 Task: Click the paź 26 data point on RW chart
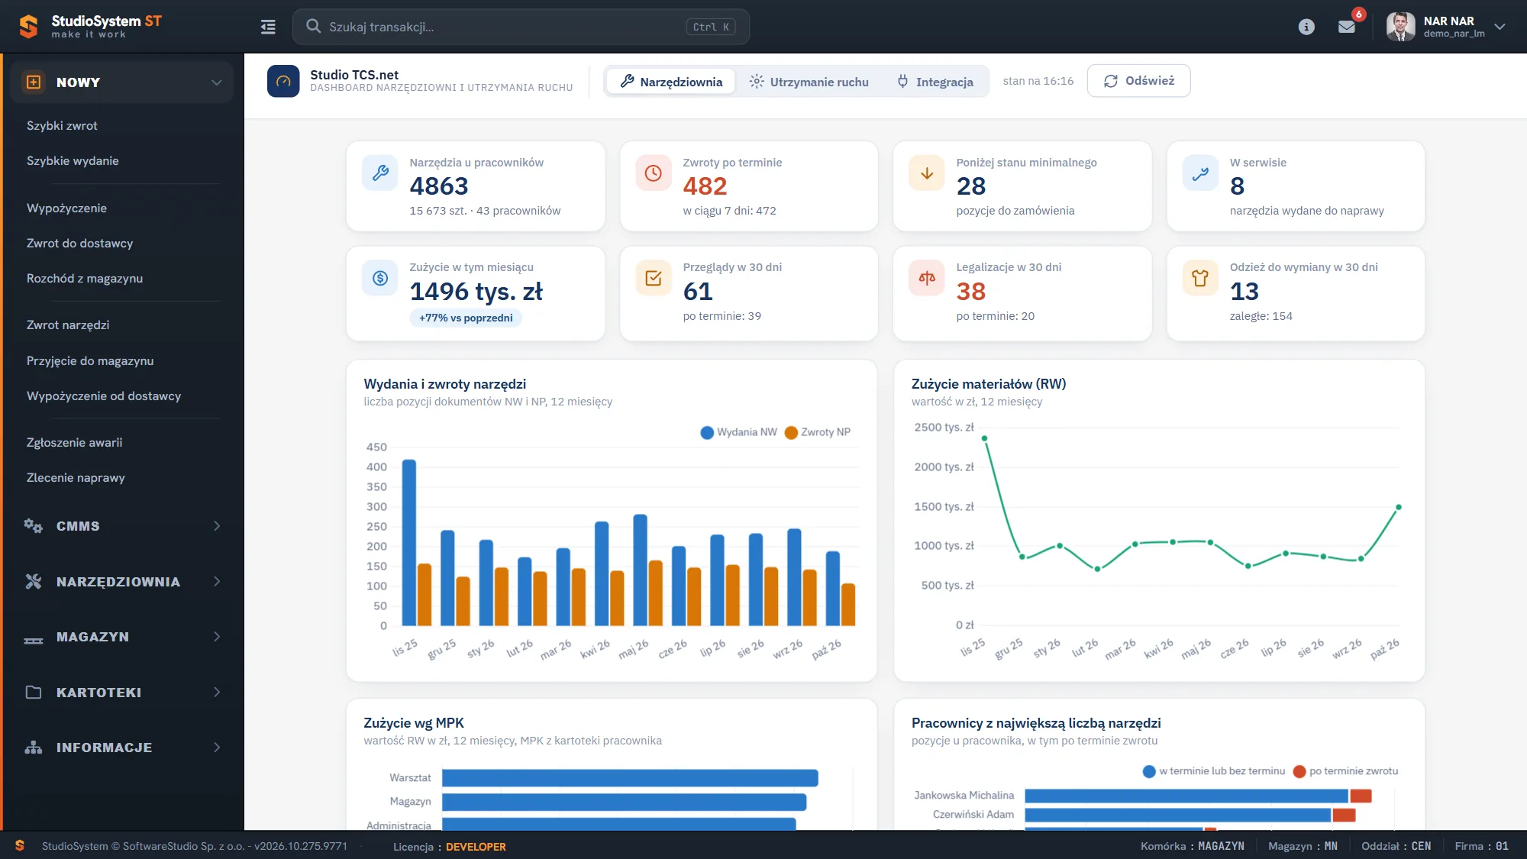[1399, 507]
